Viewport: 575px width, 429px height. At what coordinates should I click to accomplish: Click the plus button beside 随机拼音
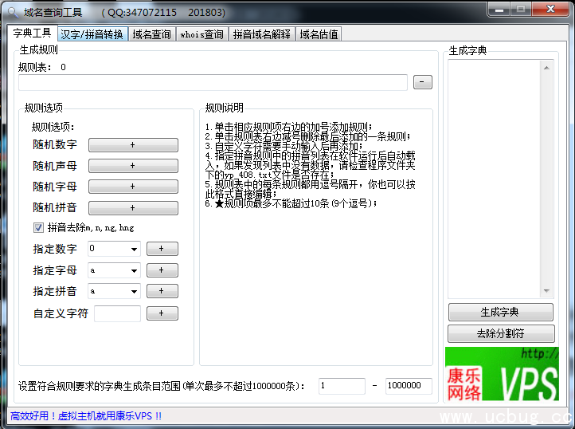[x=133, y=207]
